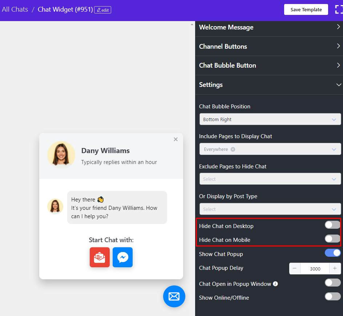Viewport: 343px width, 316px height.
Task: Click the Chat Popup Delay value 3000 field
Action: pos(315,269)
